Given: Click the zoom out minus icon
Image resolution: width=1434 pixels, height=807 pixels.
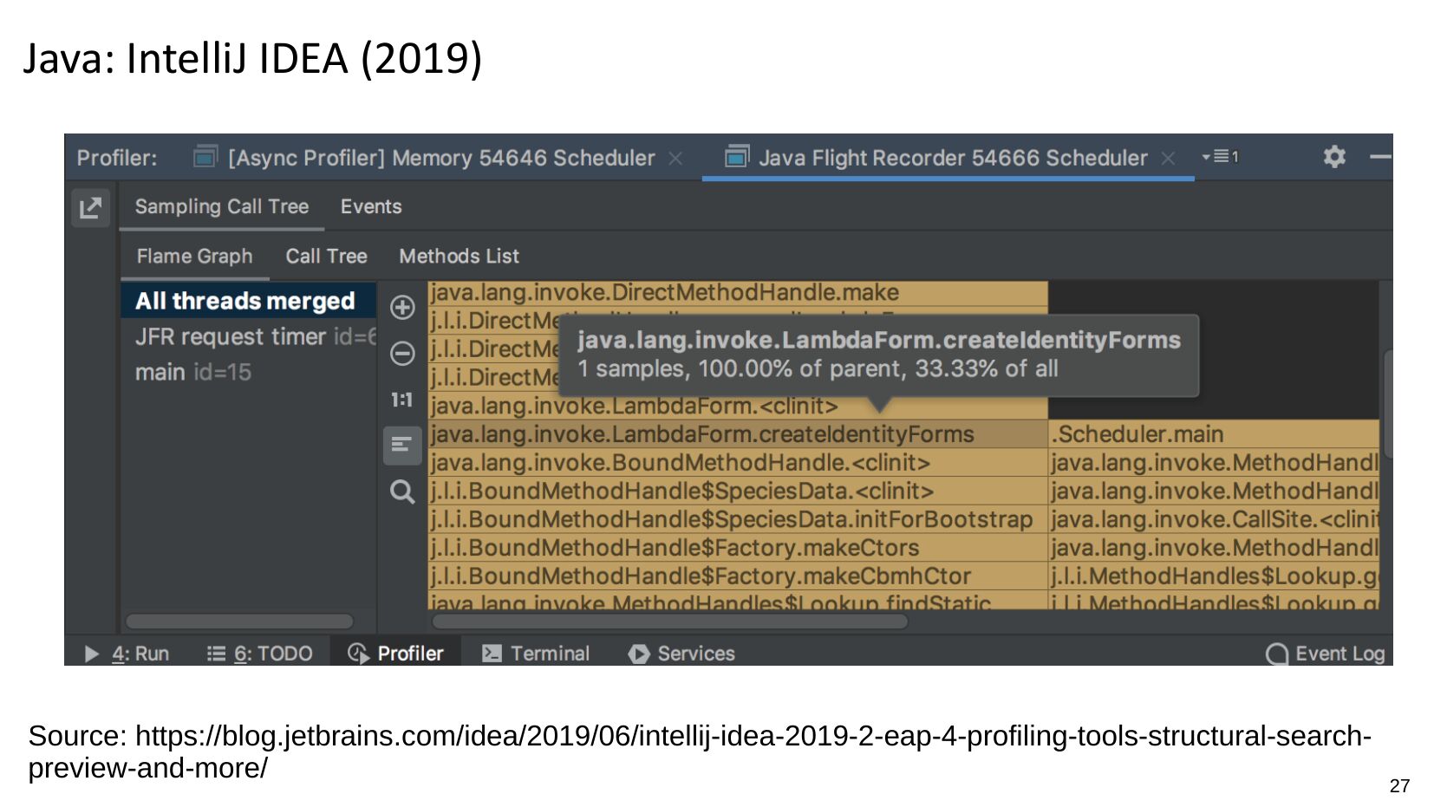Looking at the screenshot, I should pyautogui.click(x=402, y=354).
